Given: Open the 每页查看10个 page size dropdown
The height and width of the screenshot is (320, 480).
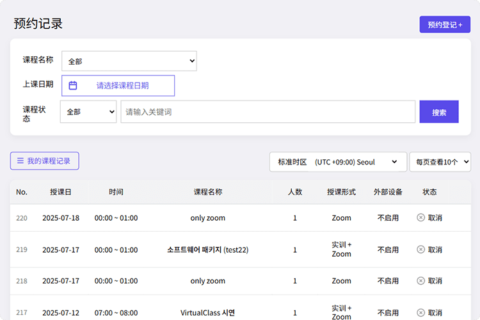Looking at the screenshot, I should pos(440,162).
